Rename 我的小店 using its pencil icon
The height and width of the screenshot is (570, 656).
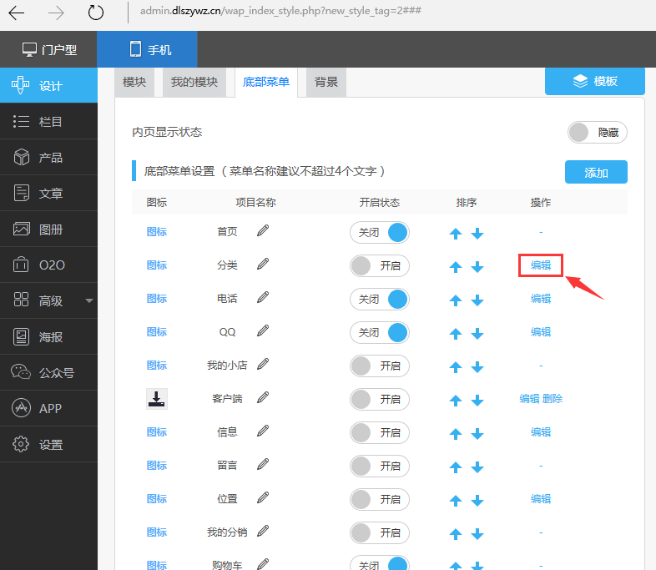tap(263, 364)
